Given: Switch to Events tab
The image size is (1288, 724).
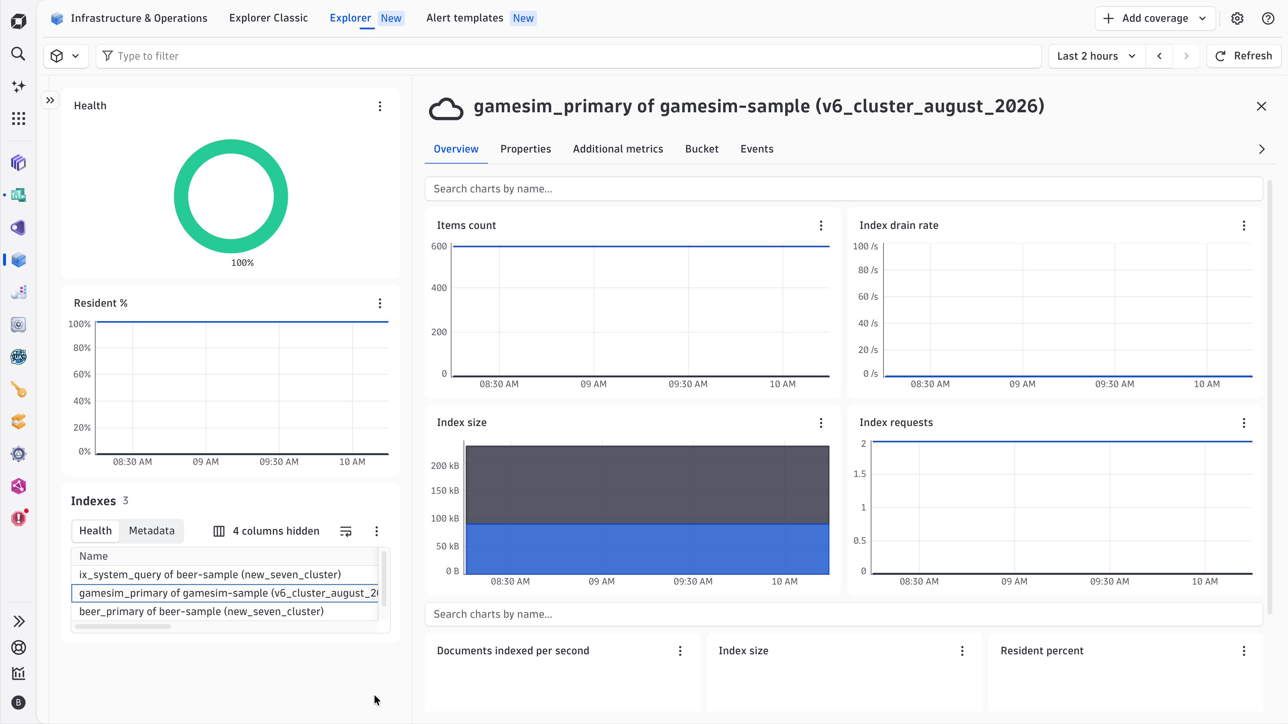Looking at the screenshot, I should click(x=757, y=149).
